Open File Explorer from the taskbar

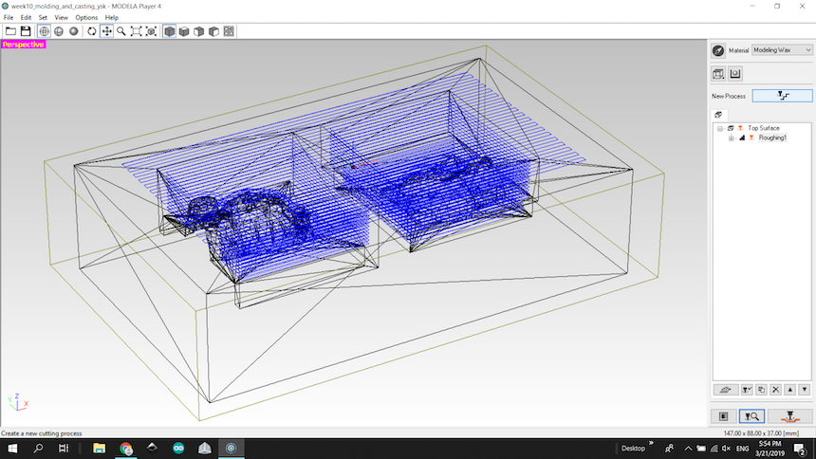pyautogui.click(x=99, y=449)
